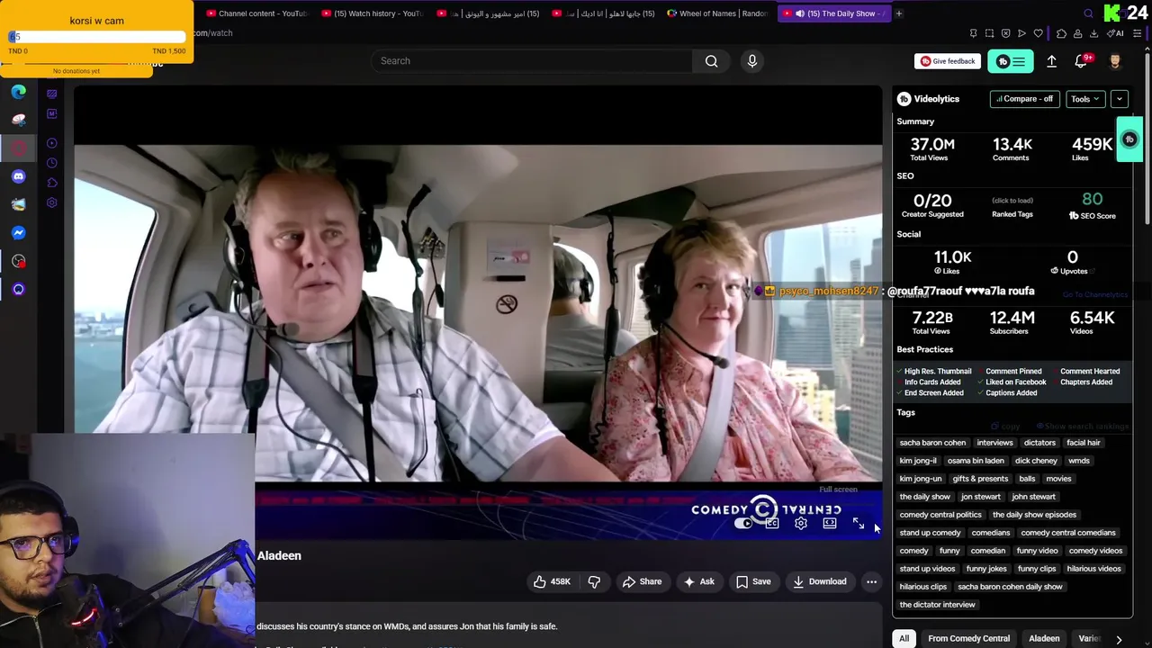Open the browser tab search icon
The image size is (1152, 648).
[x=1088, y=13]
